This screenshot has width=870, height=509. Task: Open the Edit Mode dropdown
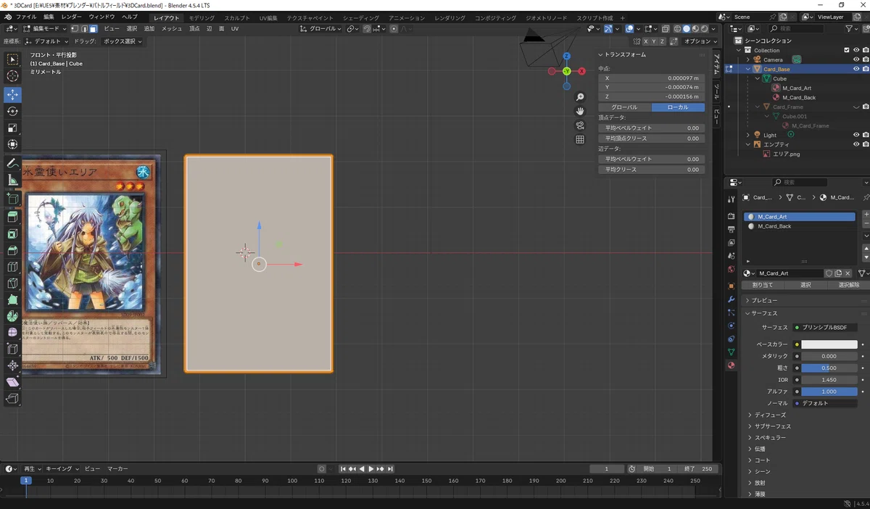point(45,28)
